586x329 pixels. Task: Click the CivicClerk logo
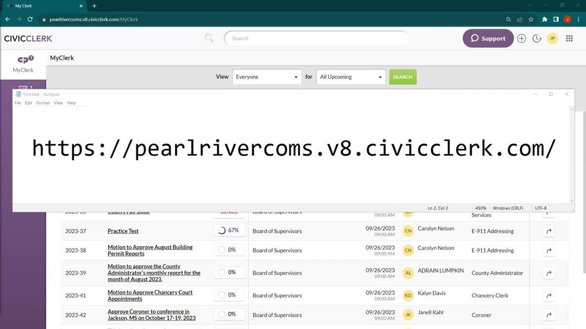(x=28, y=39)
